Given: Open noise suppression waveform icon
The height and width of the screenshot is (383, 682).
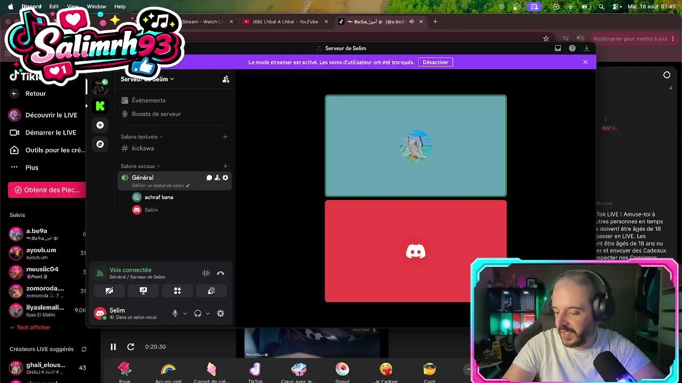Looking at the screenshot, I should [x=206, y=273].
